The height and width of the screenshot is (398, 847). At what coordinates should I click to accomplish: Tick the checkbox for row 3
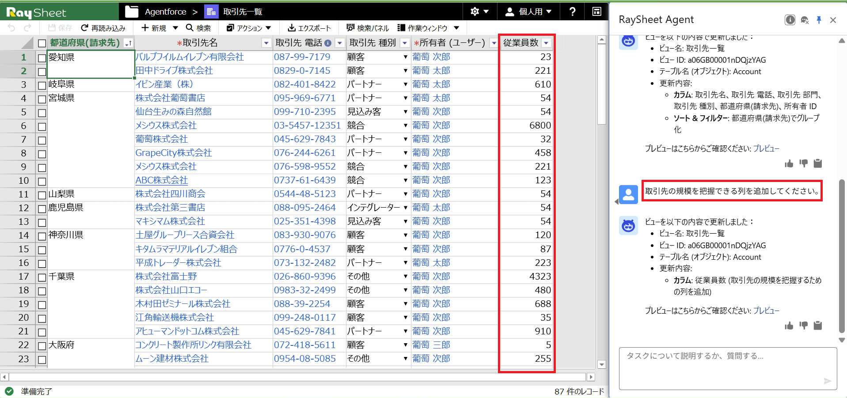click(42, 85)
